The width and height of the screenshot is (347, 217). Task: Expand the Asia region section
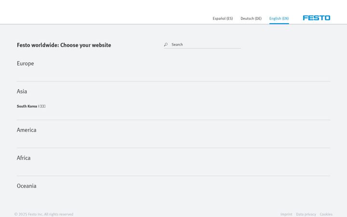22,92
